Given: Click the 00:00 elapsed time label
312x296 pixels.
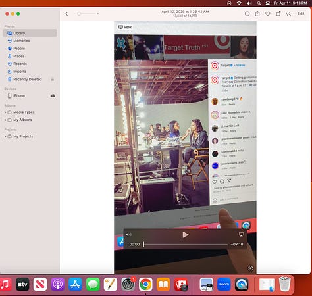Looking at the screenshot, I should tap(134, 244).
